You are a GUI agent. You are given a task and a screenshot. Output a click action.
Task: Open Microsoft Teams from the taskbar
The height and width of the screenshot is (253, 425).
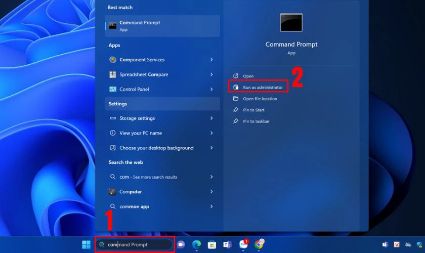click(x=227, y=244)
